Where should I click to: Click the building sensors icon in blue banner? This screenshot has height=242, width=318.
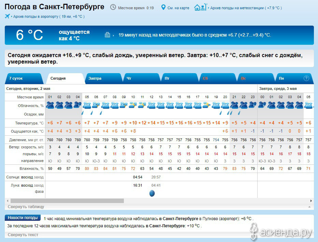(107, 35)
